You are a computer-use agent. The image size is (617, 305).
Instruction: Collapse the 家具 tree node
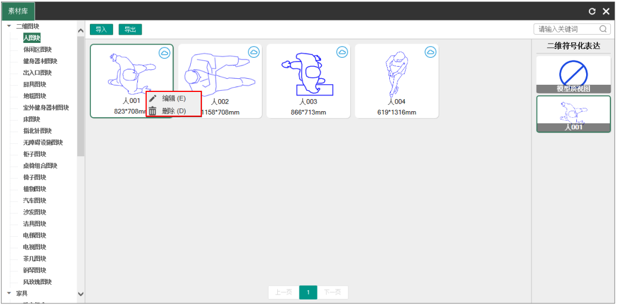[9, 293]
